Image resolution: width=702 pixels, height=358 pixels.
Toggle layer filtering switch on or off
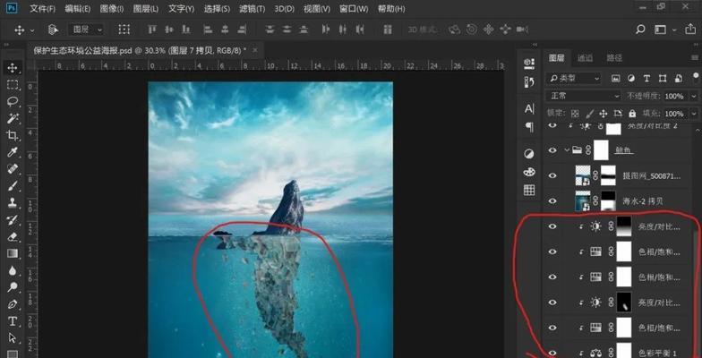pos(695,77)
